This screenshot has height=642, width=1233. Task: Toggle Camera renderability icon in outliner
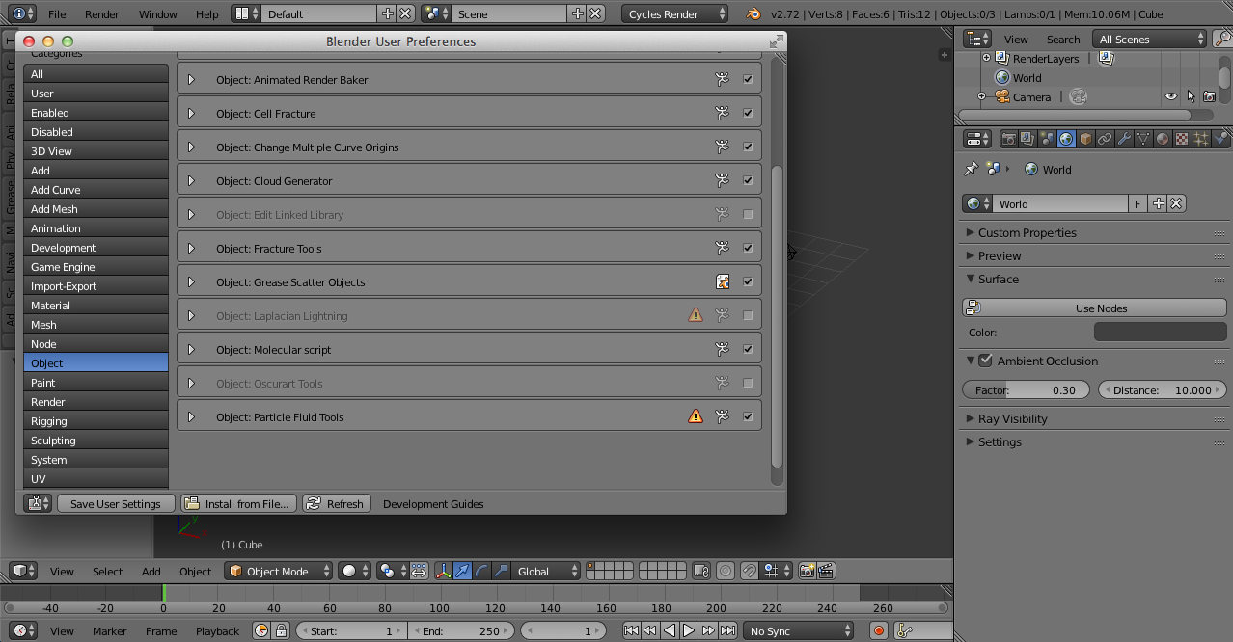click(x=1209, y=96)
